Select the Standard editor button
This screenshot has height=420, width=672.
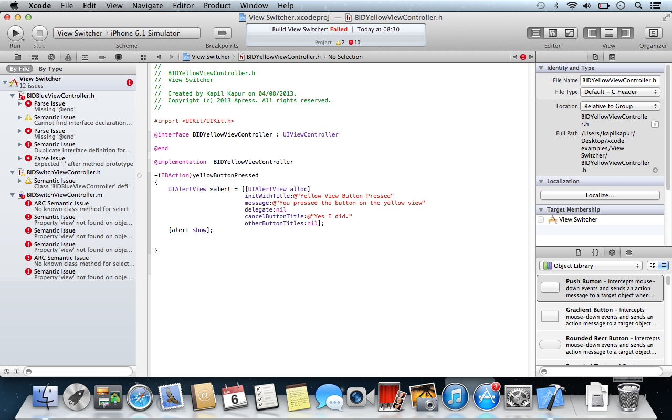[535, 33]
